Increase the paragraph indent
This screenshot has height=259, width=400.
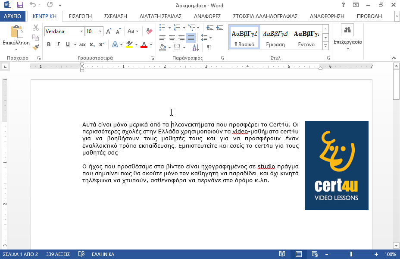pyautogui.click(x=219, y=28)
